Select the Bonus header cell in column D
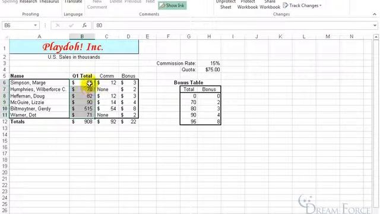The image size is (380, 214). (x=128, y=76)
